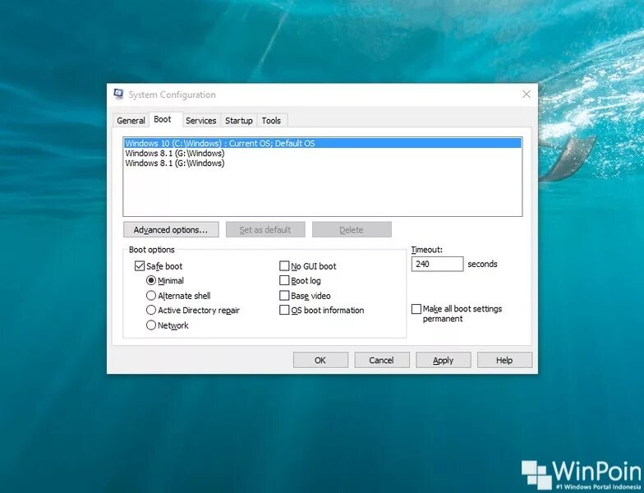Switch to the General tab
The width and height of the screenshot is (644, 493).
(x=131, y=120)
